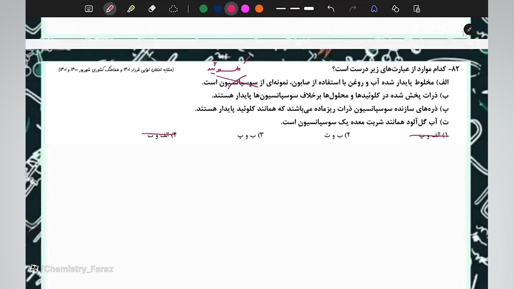Toggle the page lock icon

click(x=417, y=9)
